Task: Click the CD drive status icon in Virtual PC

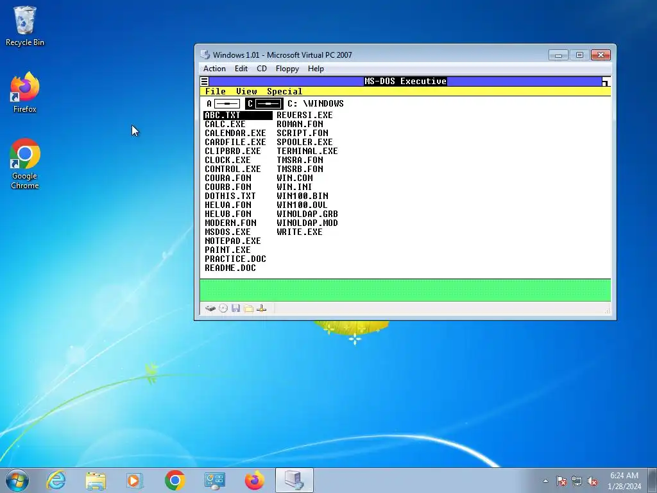Action: [223, 309]
